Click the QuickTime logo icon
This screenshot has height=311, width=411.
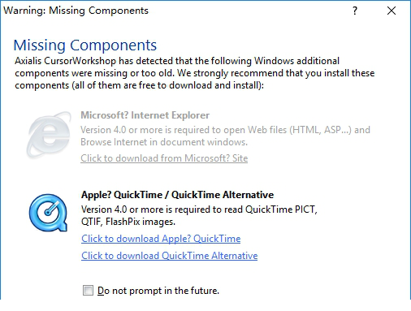point(49,213)
